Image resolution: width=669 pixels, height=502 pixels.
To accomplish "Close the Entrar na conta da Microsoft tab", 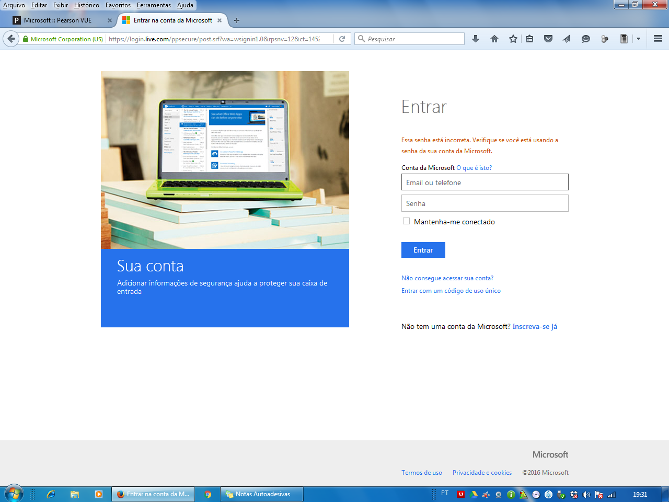I will (x=220, y=20).
